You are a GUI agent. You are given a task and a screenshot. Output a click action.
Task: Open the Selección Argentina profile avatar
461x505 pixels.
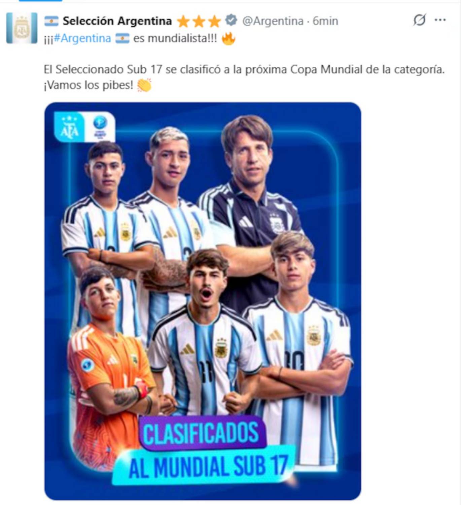pyautogui.click(x=22, y=28)
